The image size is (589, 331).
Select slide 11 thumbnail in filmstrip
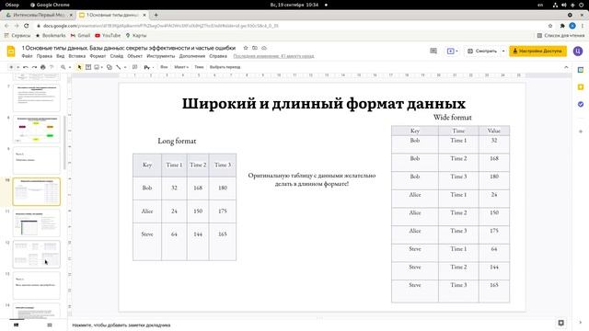[37, 223]
